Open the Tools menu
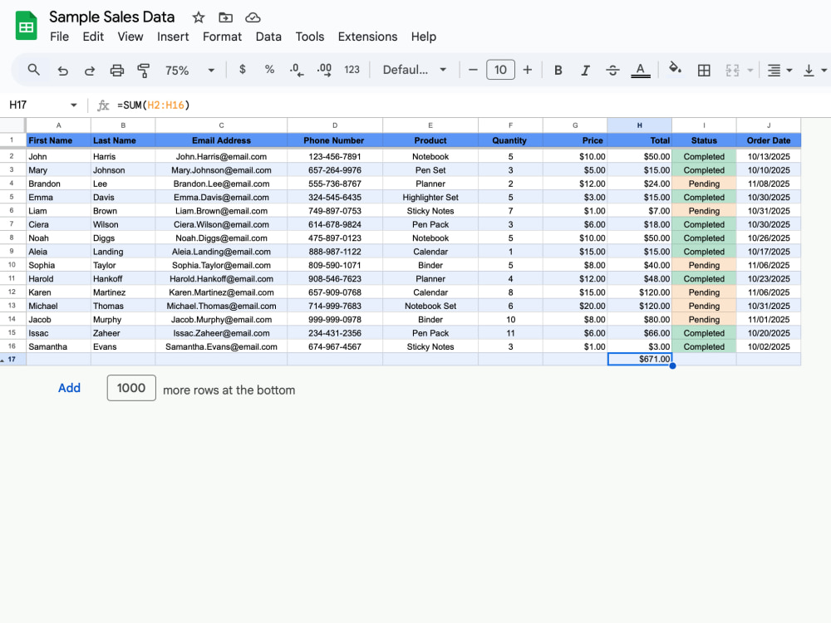This screenshot has width=831, height=623. click(309, 37)
